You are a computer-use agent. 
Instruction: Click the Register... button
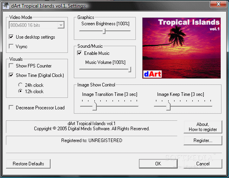pos(203,141)
